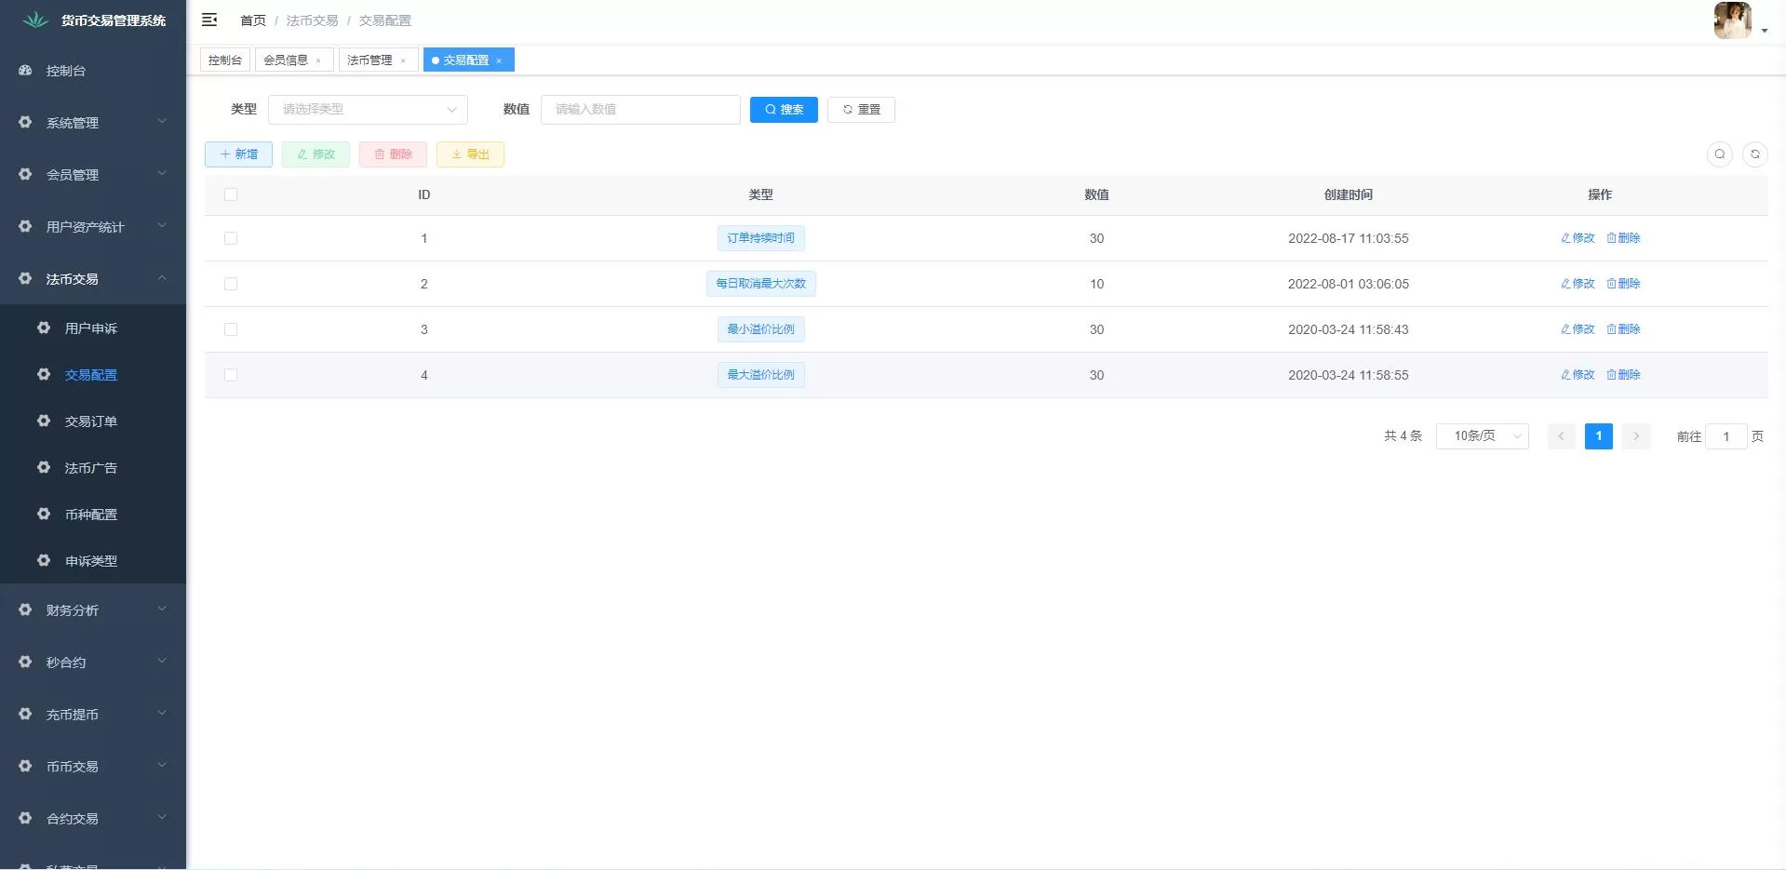
Task: Click the 新增 add button
Action: click(238, 154)
